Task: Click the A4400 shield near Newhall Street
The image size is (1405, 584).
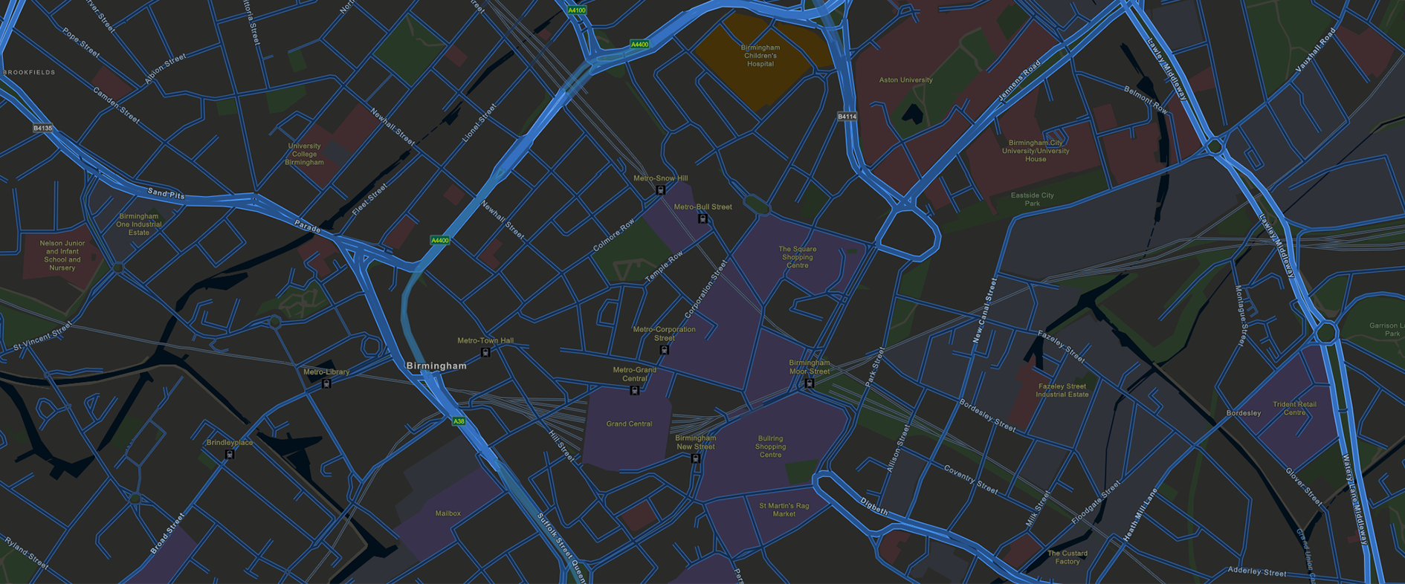Action: [x=440, y=240]
